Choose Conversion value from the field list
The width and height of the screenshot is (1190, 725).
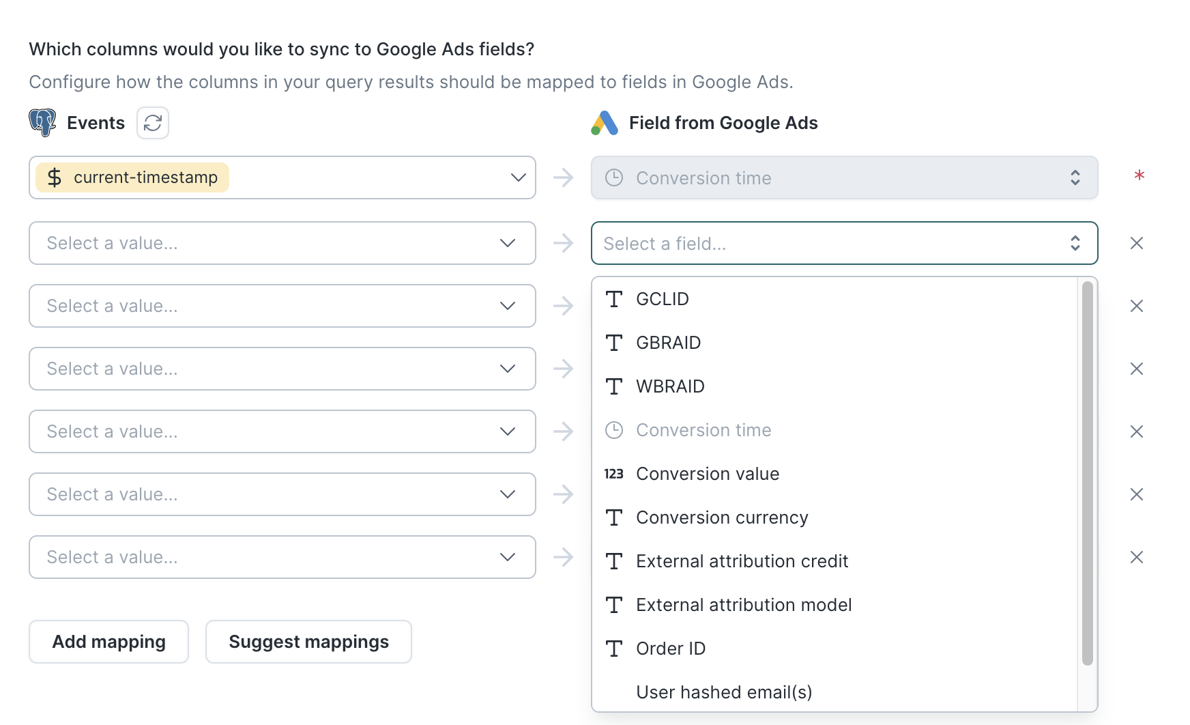coord(835,474)
